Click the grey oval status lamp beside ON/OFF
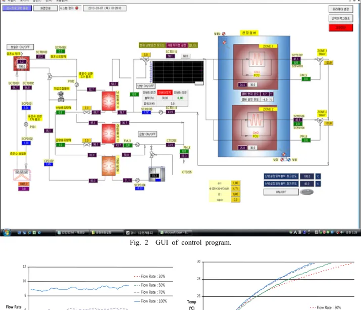The height and width of the screenshot is (310, 361). (306, 192)
